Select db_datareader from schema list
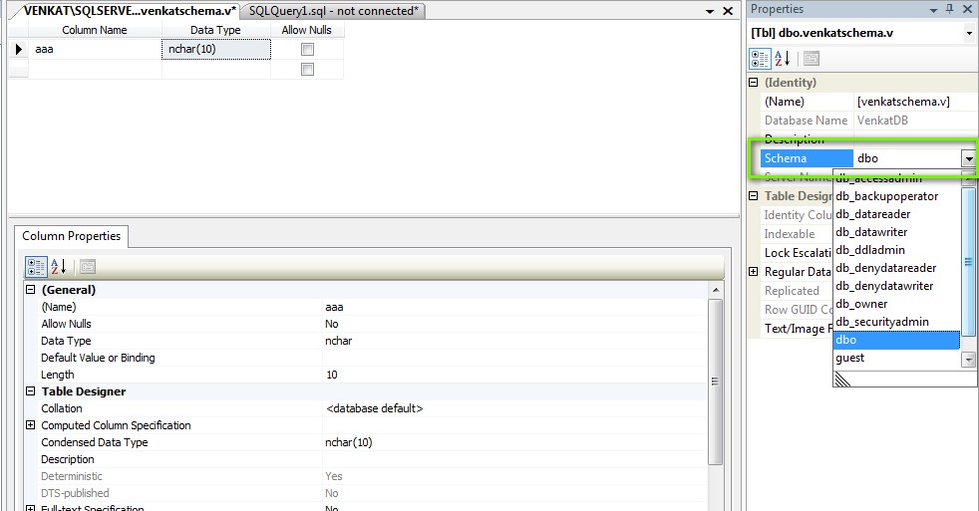The width and height of the screenshot is (979, 511). (x=896, y=214)
